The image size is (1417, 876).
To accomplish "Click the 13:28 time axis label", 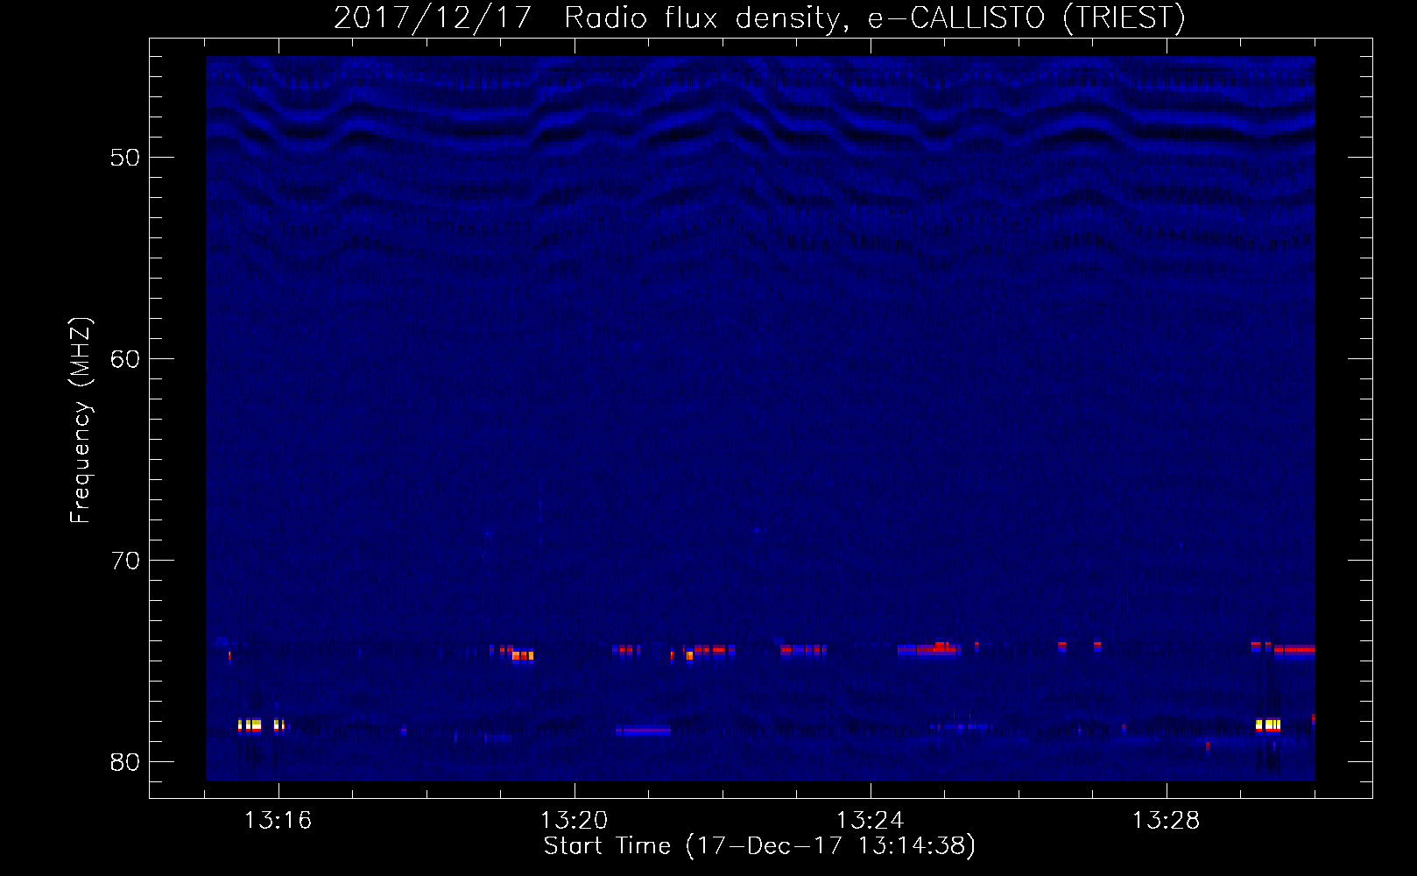I will click(1166, 821).
